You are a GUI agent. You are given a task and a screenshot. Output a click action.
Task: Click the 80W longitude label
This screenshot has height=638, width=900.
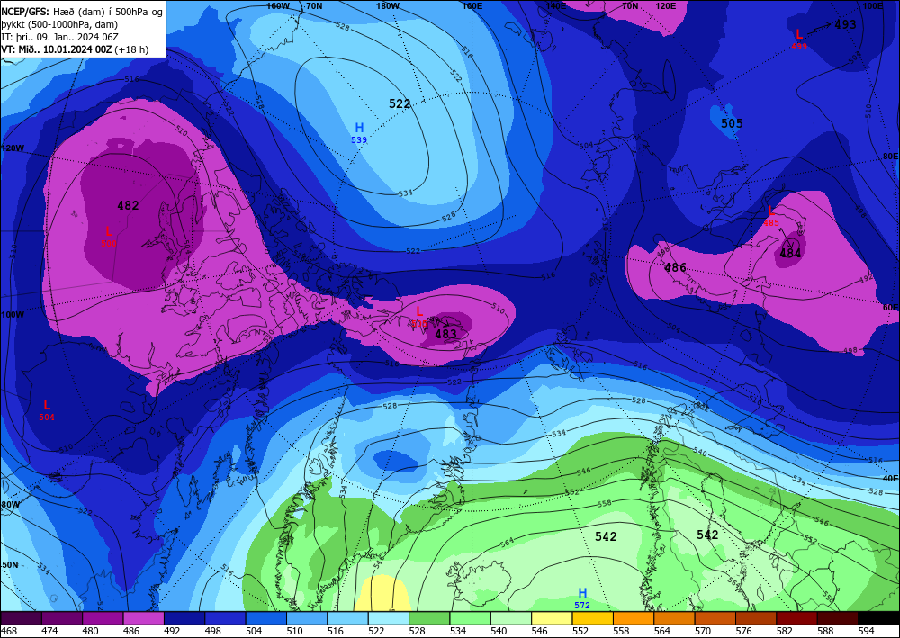coord(11,504)
